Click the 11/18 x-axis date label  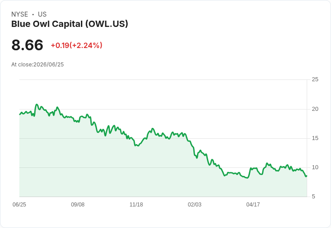(x=136, y=204)
